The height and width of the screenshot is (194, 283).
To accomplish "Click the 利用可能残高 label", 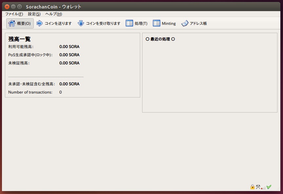I will click(21, 47).
